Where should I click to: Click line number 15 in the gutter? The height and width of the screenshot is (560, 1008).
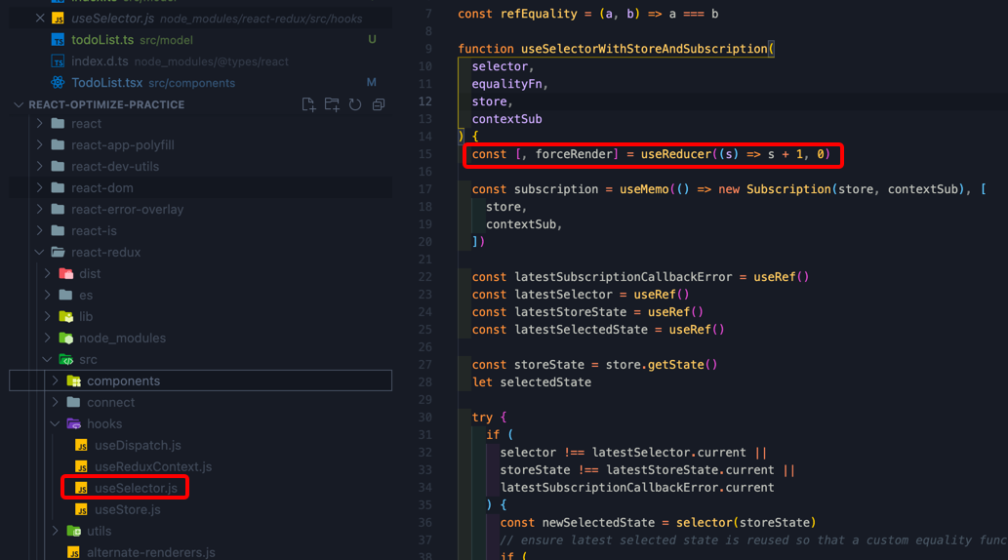click(424, 154)
